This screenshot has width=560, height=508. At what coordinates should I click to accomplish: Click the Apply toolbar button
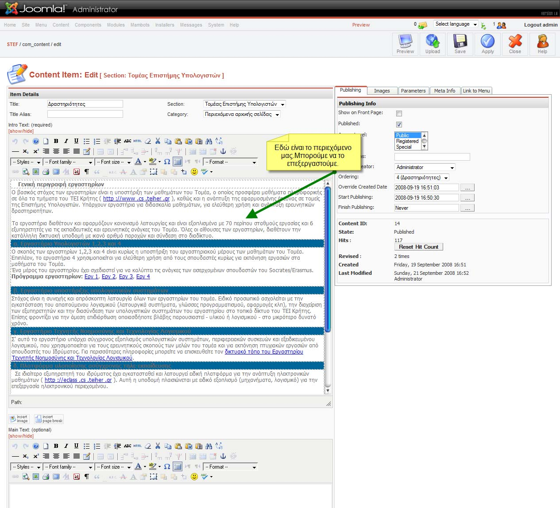[487, 44]
